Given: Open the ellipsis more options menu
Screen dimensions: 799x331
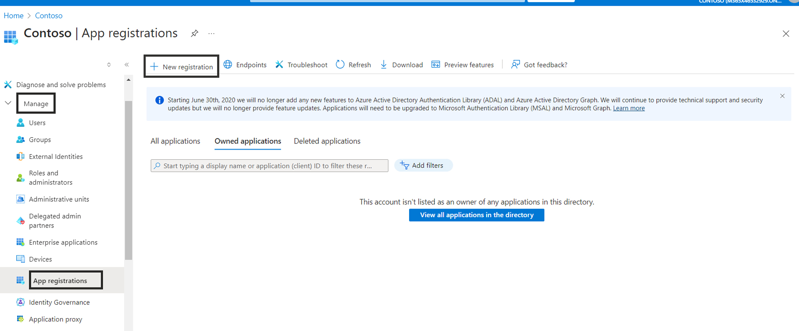Looking at the screenshot, I should (211, 34).
